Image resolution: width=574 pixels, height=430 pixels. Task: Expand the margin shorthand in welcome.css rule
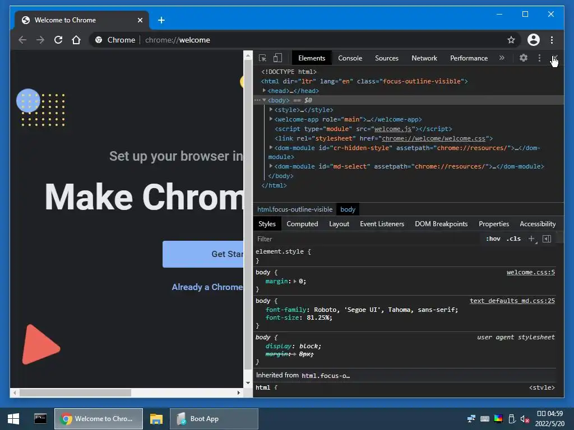[295, 281]
